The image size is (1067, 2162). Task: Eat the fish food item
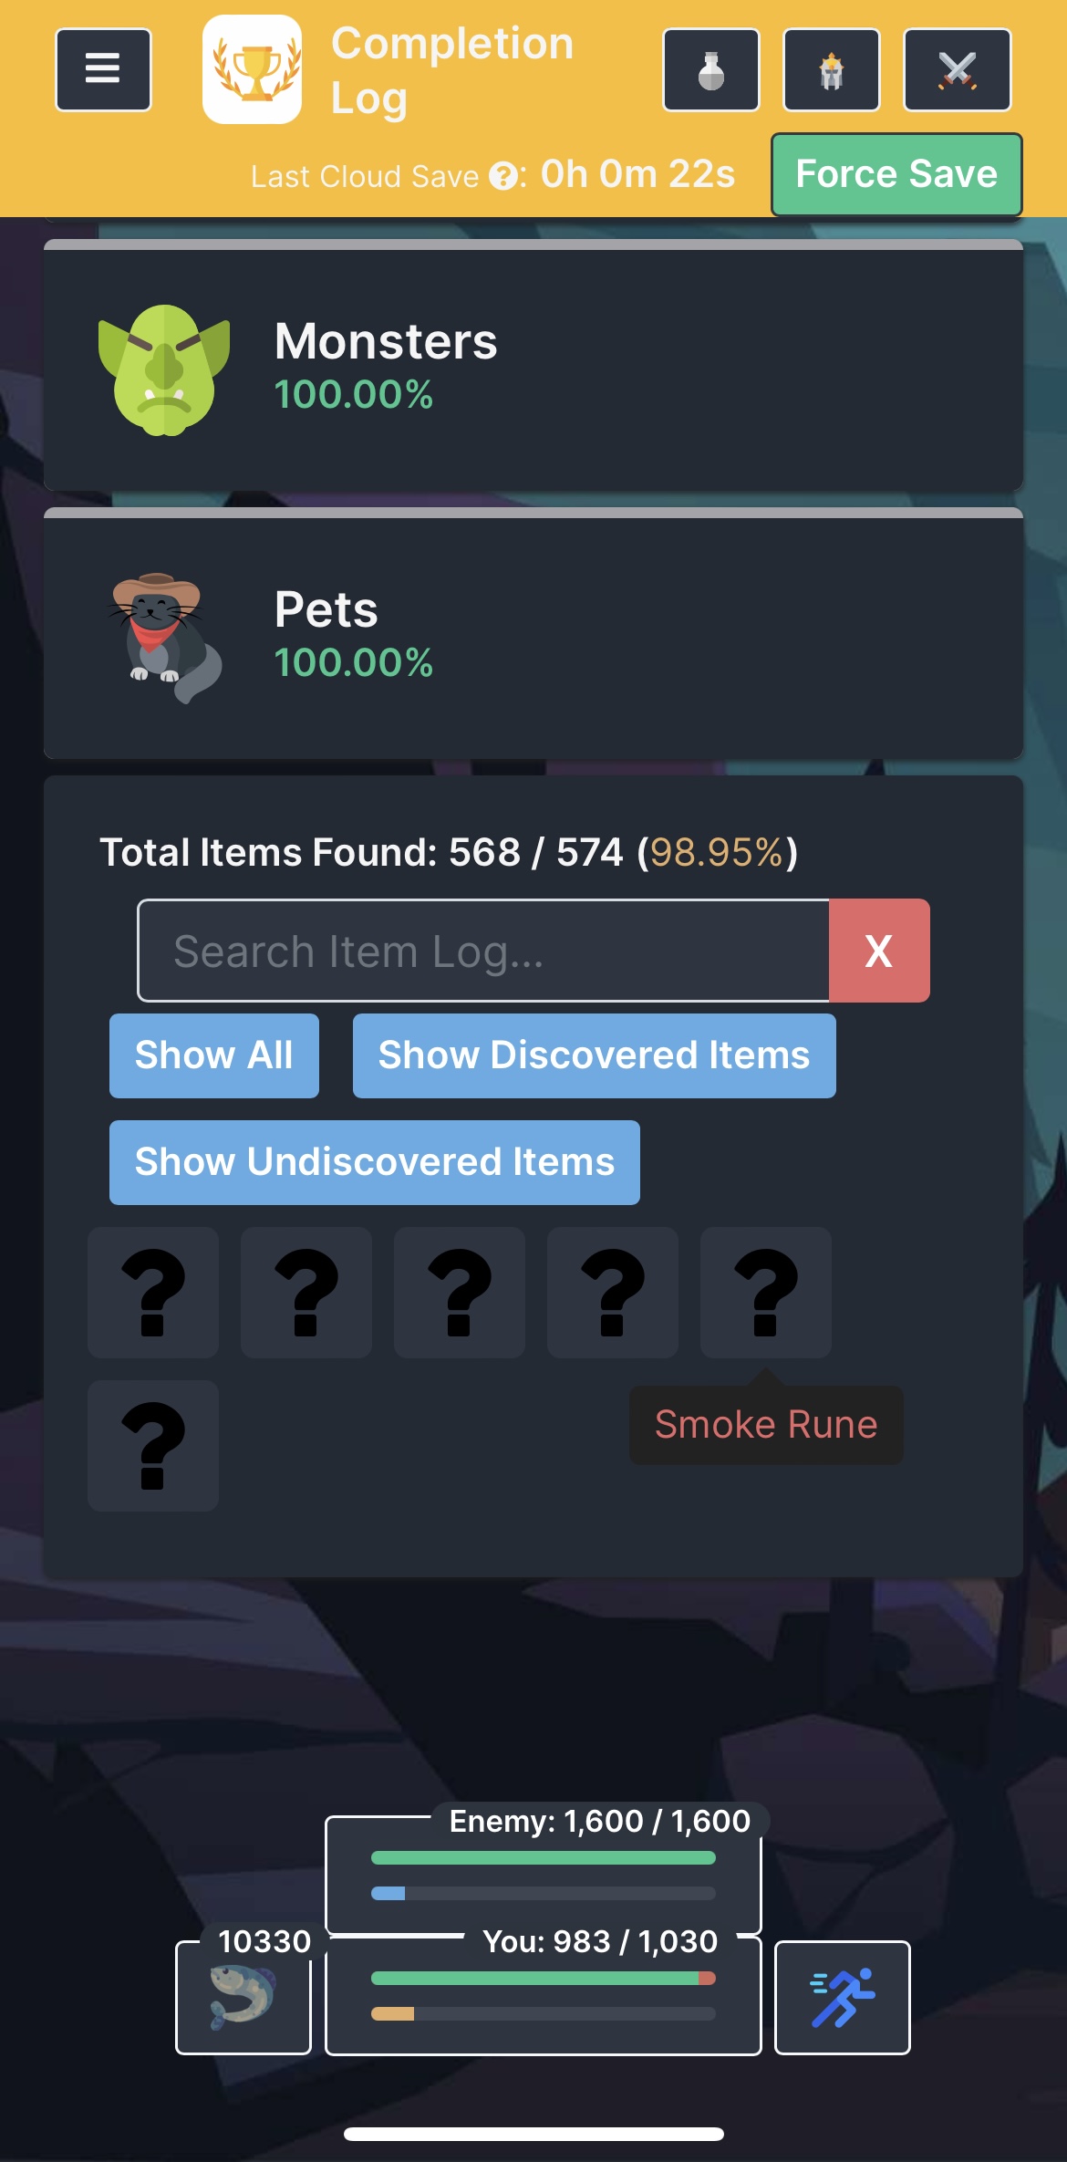coord(243,1998)
